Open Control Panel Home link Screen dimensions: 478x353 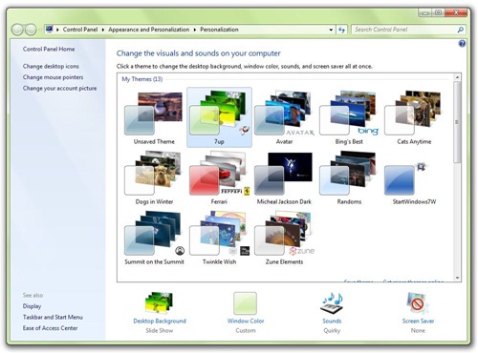click(x=49, y=49)
